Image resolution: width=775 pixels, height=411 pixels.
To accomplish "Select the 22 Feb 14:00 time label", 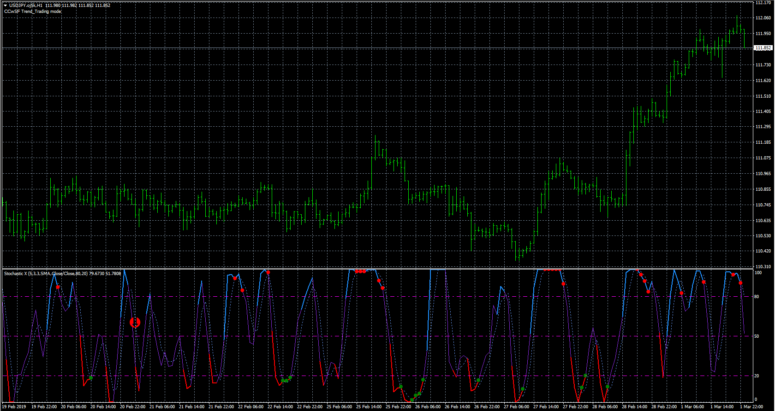I will [x=280, y=407].
